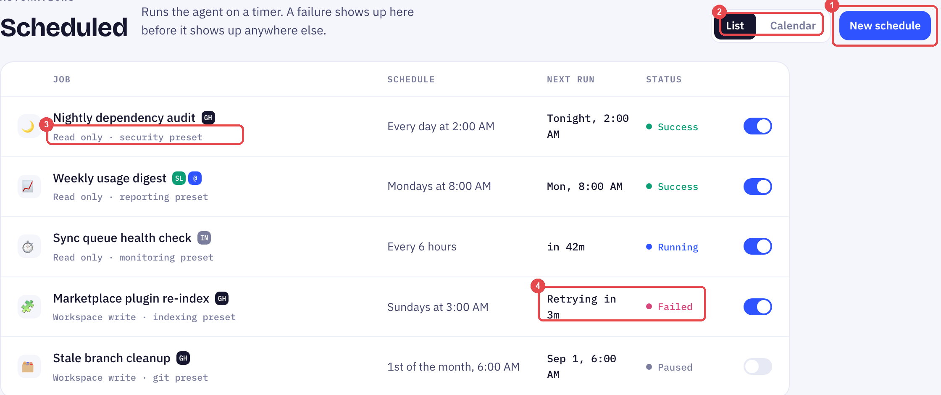Click the Running status of Sync queue check

tap(672, 247)
